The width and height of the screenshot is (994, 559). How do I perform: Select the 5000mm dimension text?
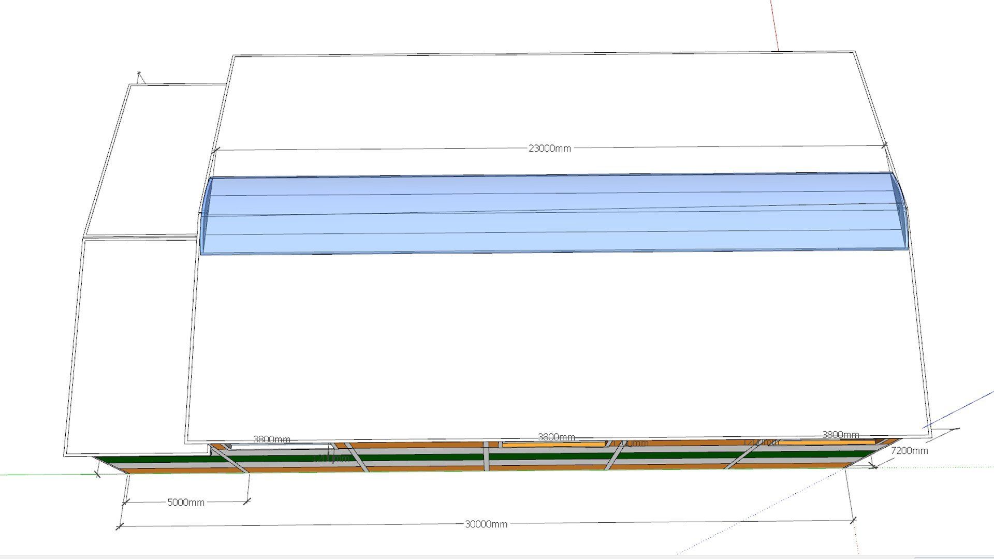point(185,503)
